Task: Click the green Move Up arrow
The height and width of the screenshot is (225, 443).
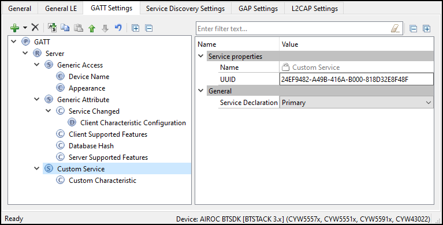Action: click(92, 28)
